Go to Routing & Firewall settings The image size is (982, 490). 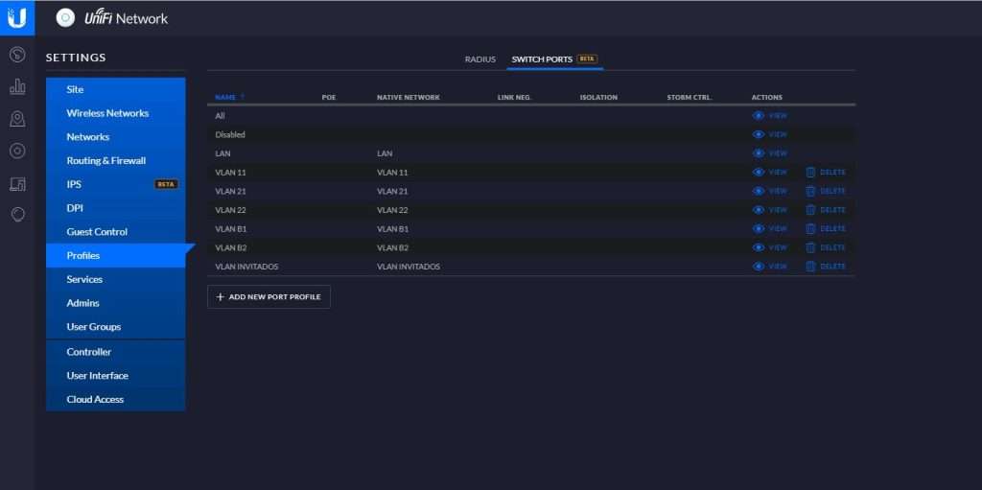[105, 160]
